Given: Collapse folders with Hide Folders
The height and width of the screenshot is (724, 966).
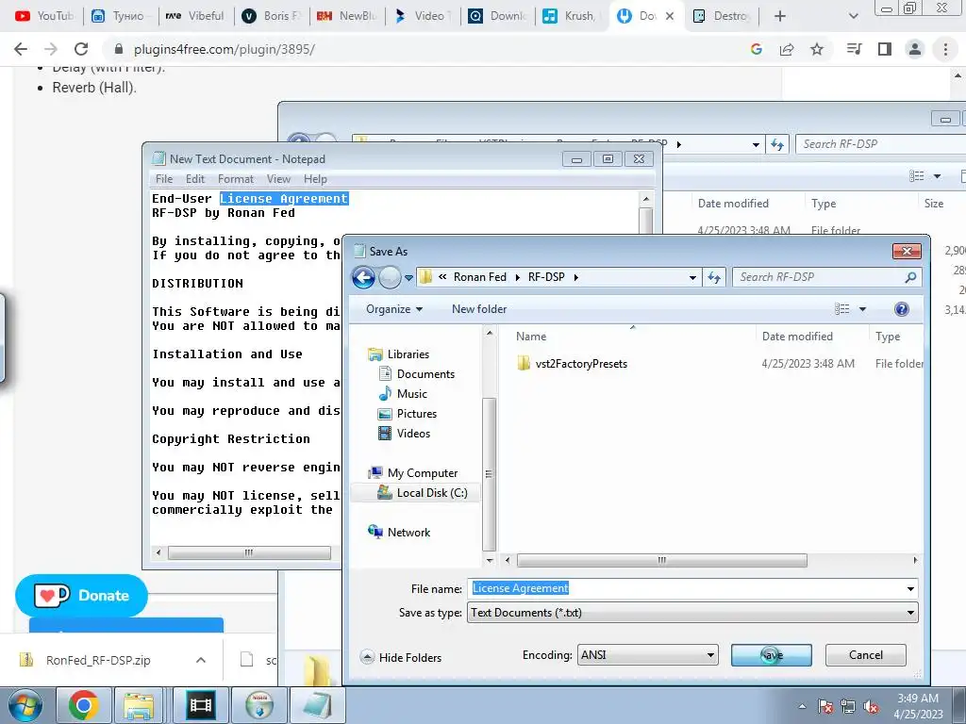Looking at the screenshot, I should (x=401, y=657).
